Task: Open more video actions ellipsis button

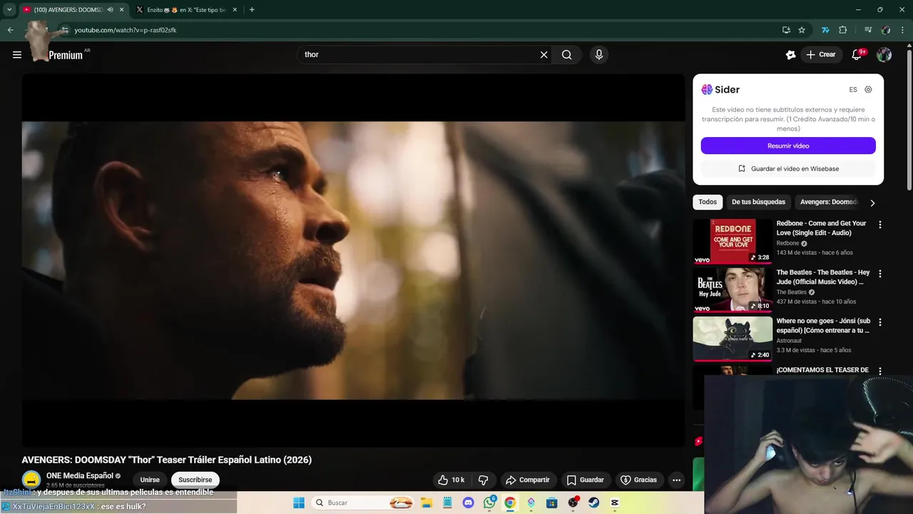Action: [x=676, y=480]
